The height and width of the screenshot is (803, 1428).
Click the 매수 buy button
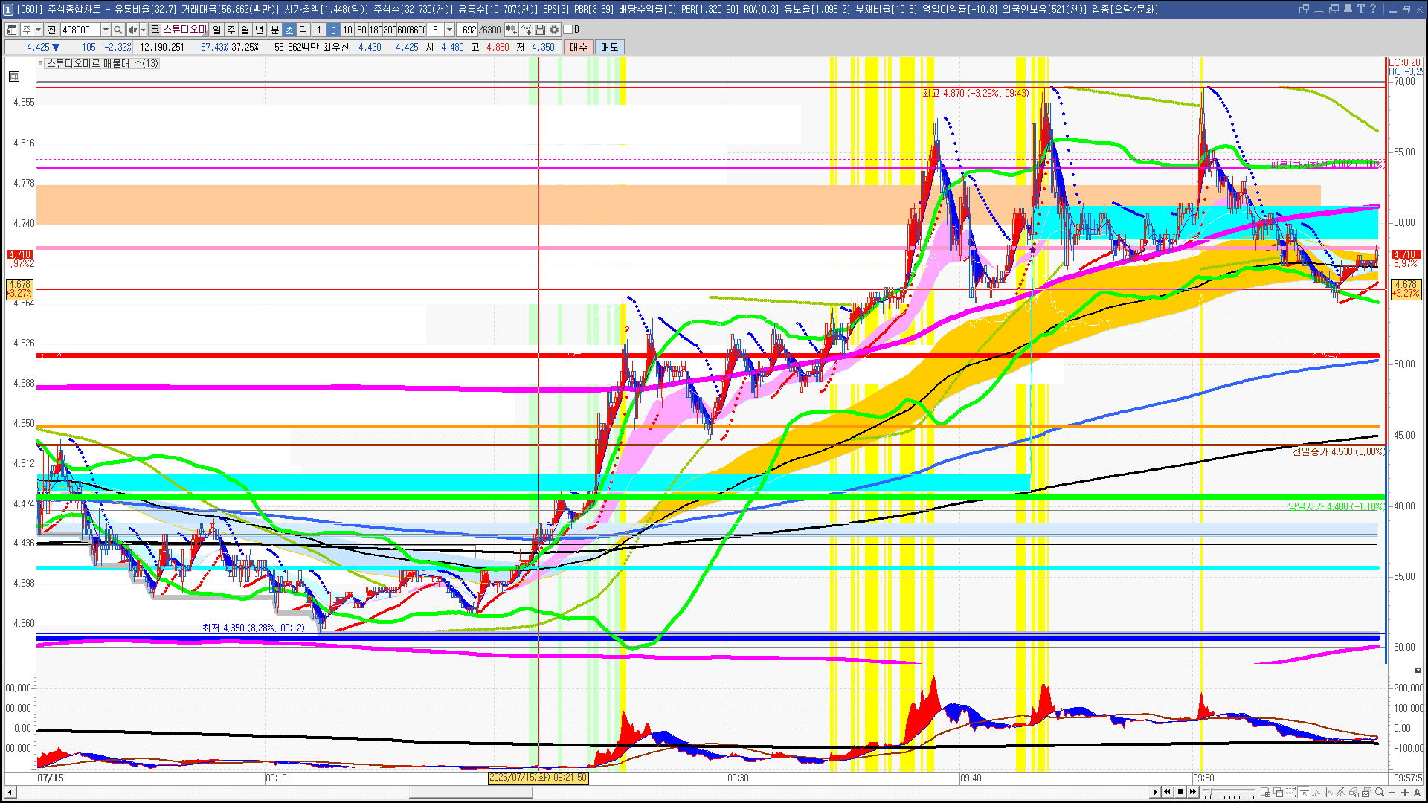tap(579, 47)
